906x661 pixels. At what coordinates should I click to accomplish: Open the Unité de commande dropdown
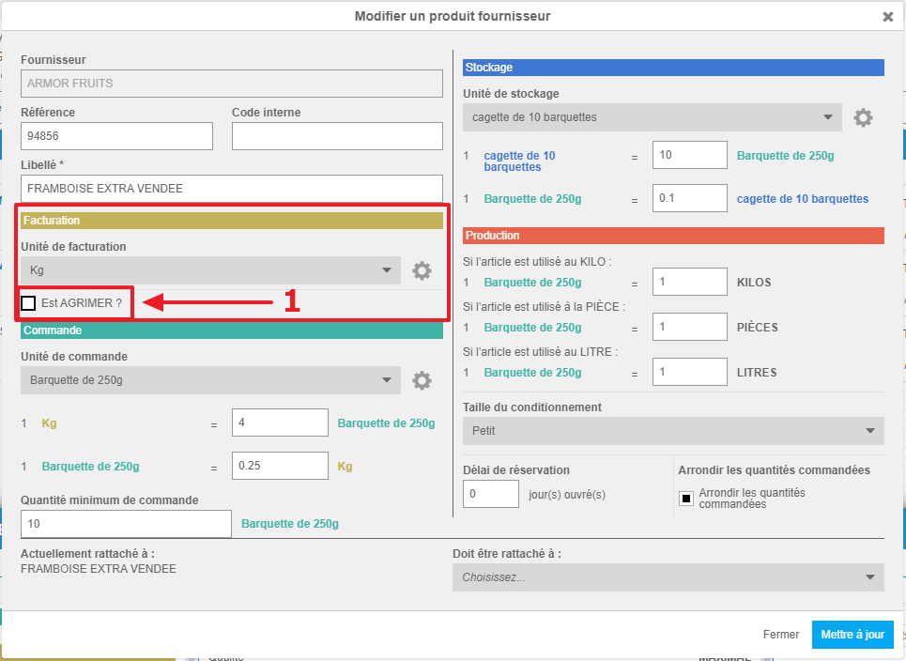pos(210,380)
